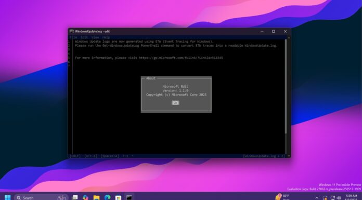Click the UTF-8 encoding indicator
Screen dimensions: 362x200
click(x=90, y=156)
